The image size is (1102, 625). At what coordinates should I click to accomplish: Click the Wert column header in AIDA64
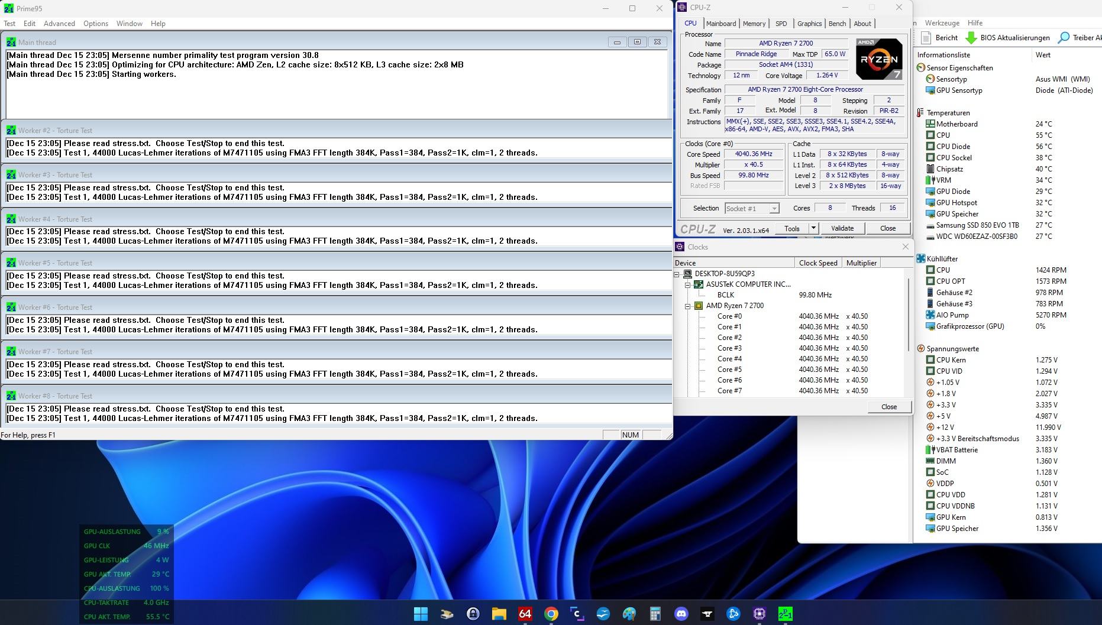(1067, 55)
